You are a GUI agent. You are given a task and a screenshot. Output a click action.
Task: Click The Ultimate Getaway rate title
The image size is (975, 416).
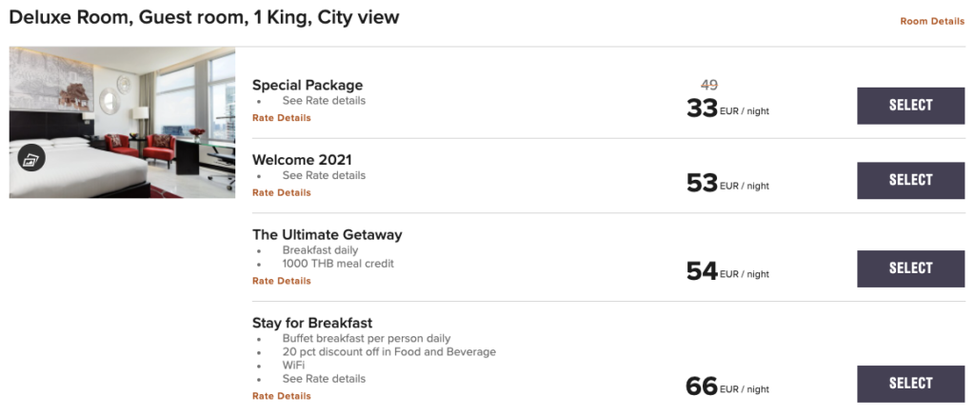[x=327, y=234]
